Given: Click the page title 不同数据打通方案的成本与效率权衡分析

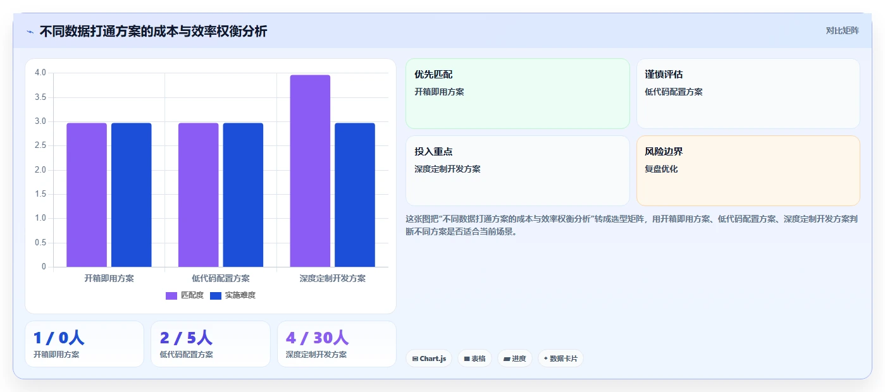Looking at the screenshot, I should point(153,31).
